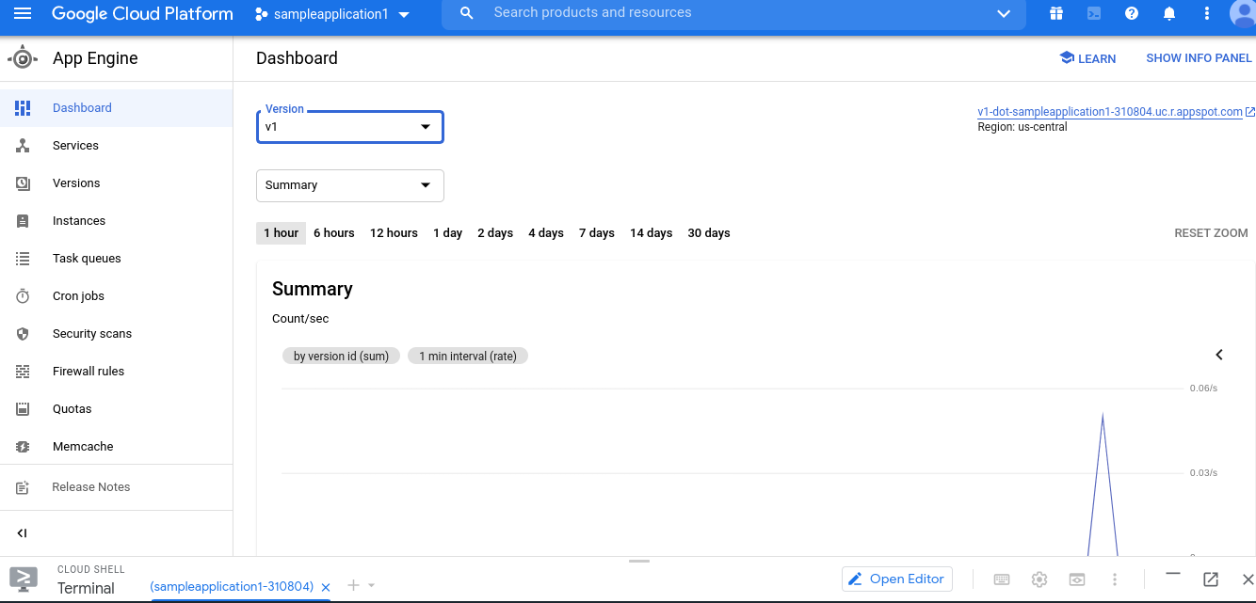Click the Firewall rules brick icon
This screenshot has width=1256, height=603.
[23, 372]
